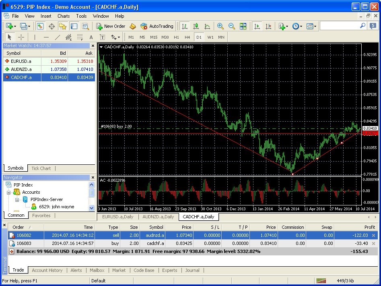Select the Crosshair tool
This screenshot has height=286, width=381.
21,37
